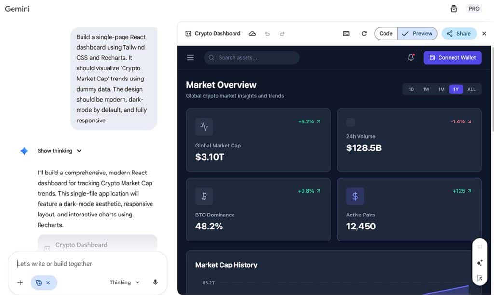Click the cloud save icon beside Crypto Dashboard title
494x295 pixels.
coord(252,33)
